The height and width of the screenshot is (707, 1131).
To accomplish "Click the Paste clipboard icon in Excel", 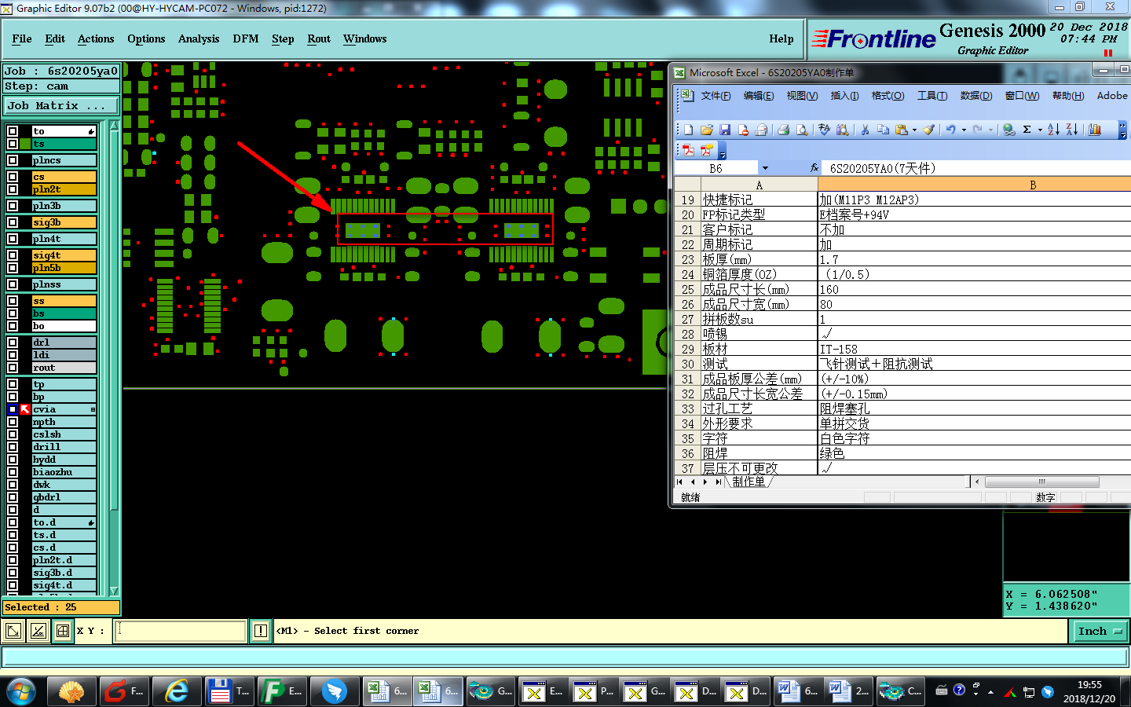I will click(x=902, y=130).
